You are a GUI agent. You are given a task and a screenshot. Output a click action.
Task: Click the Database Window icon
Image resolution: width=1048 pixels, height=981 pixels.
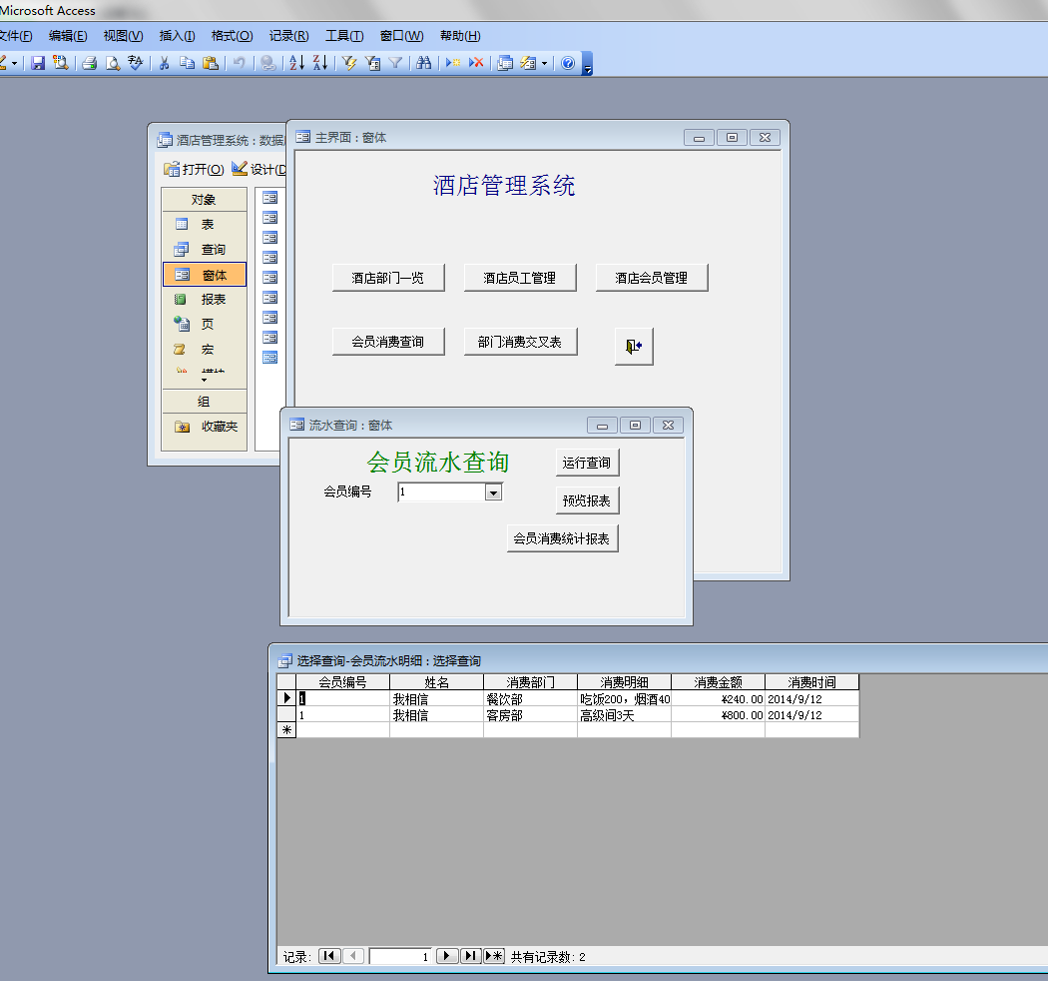tap(505, 63)
